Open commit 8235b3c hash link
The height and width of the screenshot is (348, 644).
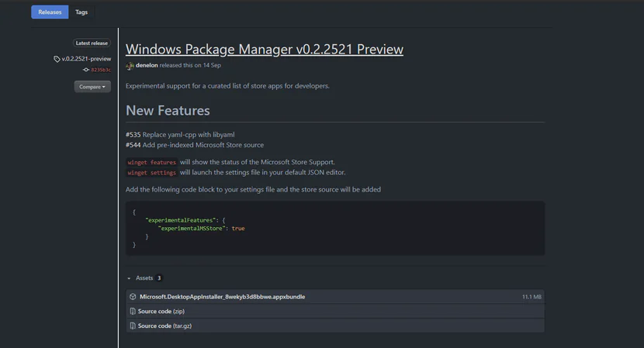click(101, 70)
